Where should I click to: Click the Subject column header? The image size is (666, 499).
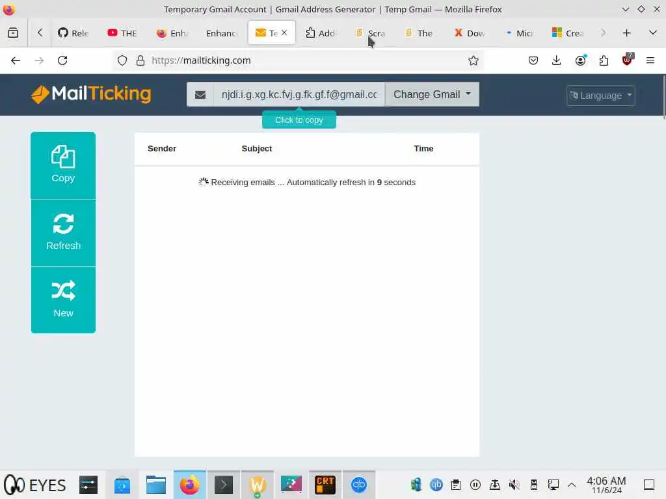pyautogui.click(x=256, y=149)
